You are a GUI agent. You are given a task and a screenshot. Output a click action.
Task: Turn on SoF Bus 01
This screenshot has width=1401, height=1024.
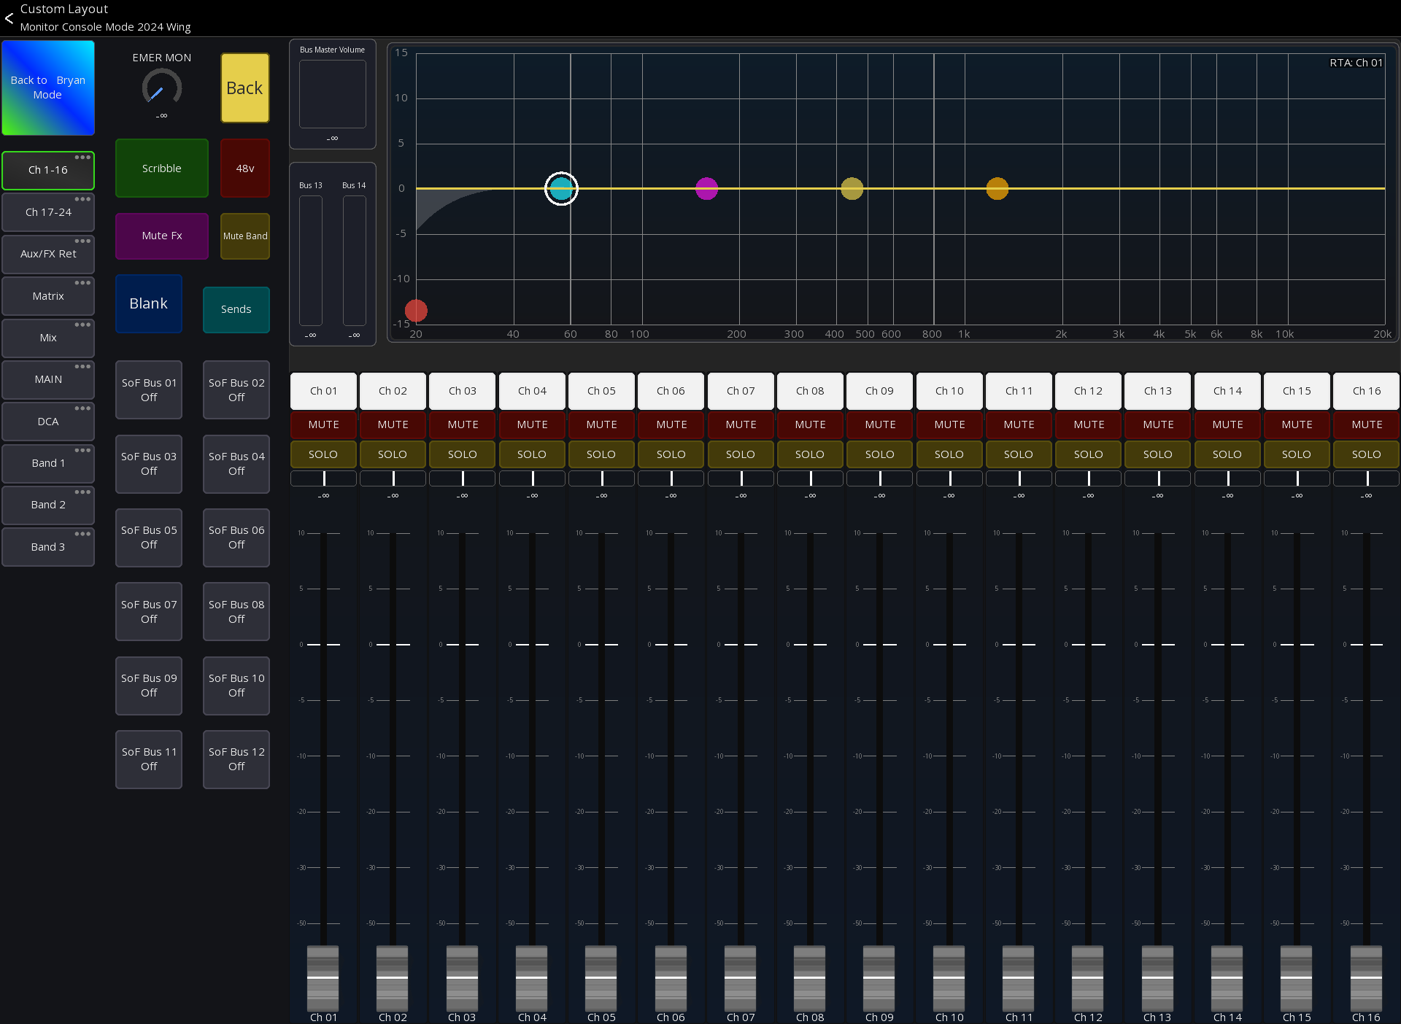point(148,389)
